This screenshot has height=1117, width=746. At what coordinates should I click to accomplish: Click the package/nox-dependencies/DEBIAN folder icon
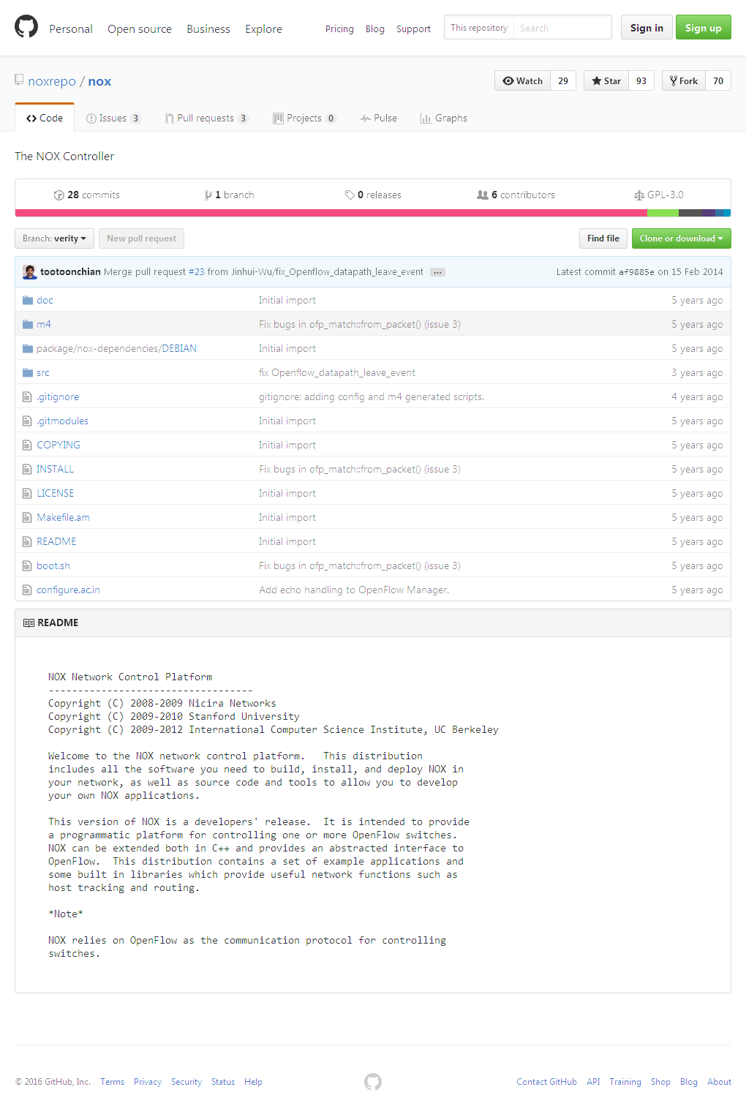click(28, 348)
